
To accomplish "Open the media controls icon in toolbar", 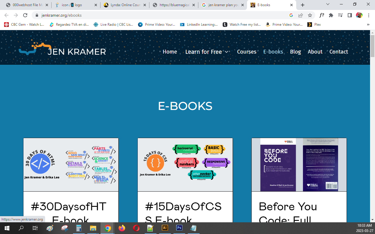I will (x=340, y=15).
